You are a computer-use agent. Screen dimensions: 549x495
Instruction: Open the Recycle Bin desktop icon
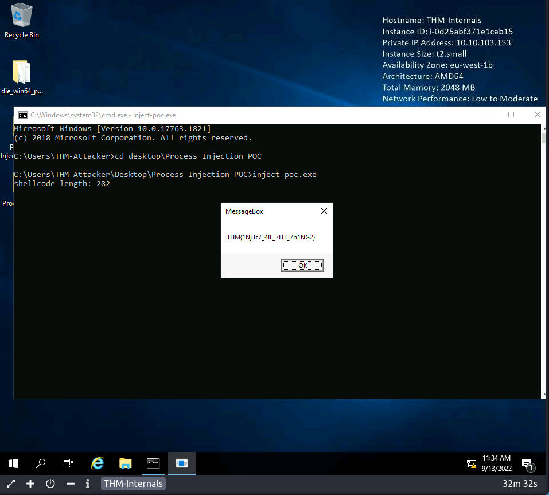pos(22,21)
